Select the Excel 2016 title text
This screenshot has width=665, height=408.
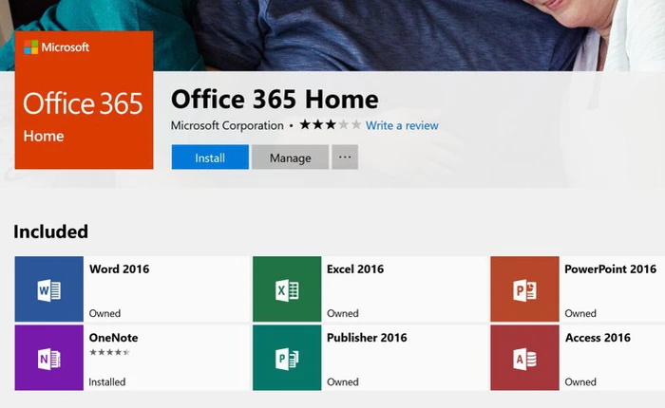(355, 269)
